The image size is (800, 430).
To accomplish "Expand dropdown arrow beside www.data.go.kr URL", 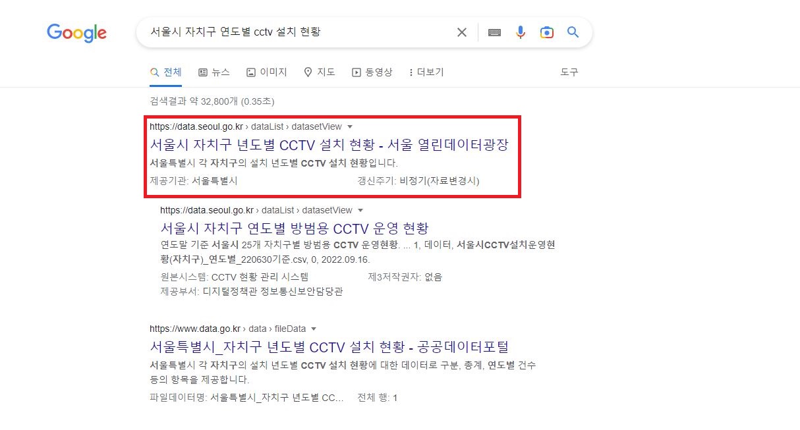I will (x=314, y=329).
